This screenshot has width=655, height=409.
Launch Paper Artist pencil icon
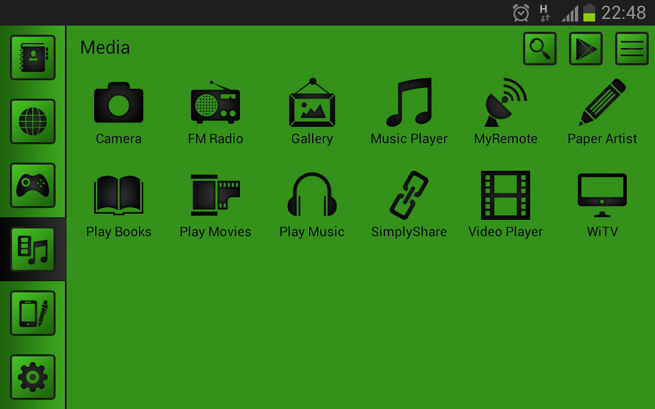[602, 103]
